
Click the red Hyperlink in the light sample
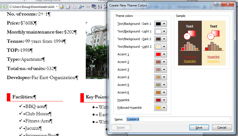coord(213,57)
